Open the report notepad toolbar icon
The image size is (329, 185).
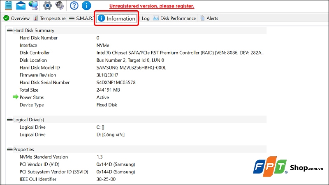click(x=8, y=5)
